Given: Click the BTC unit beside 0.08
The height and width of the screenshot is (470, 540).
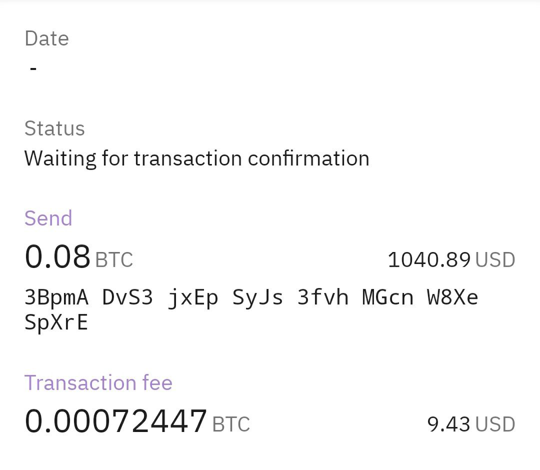Looking at the screenshot, I should (114, 260).
